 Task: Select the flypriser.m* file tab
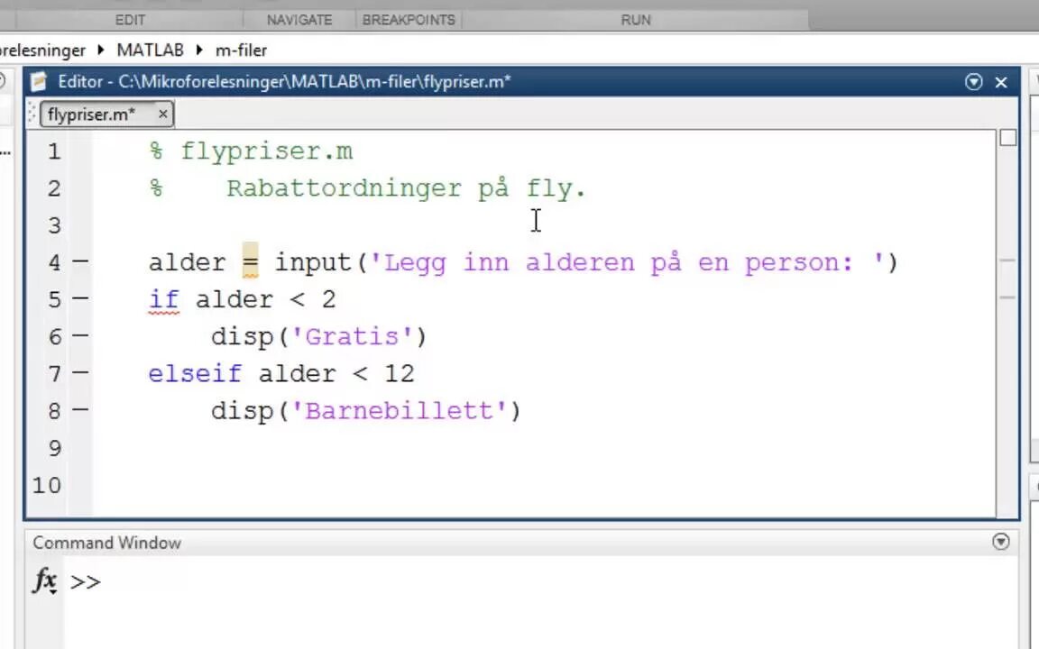click(106, 114)
